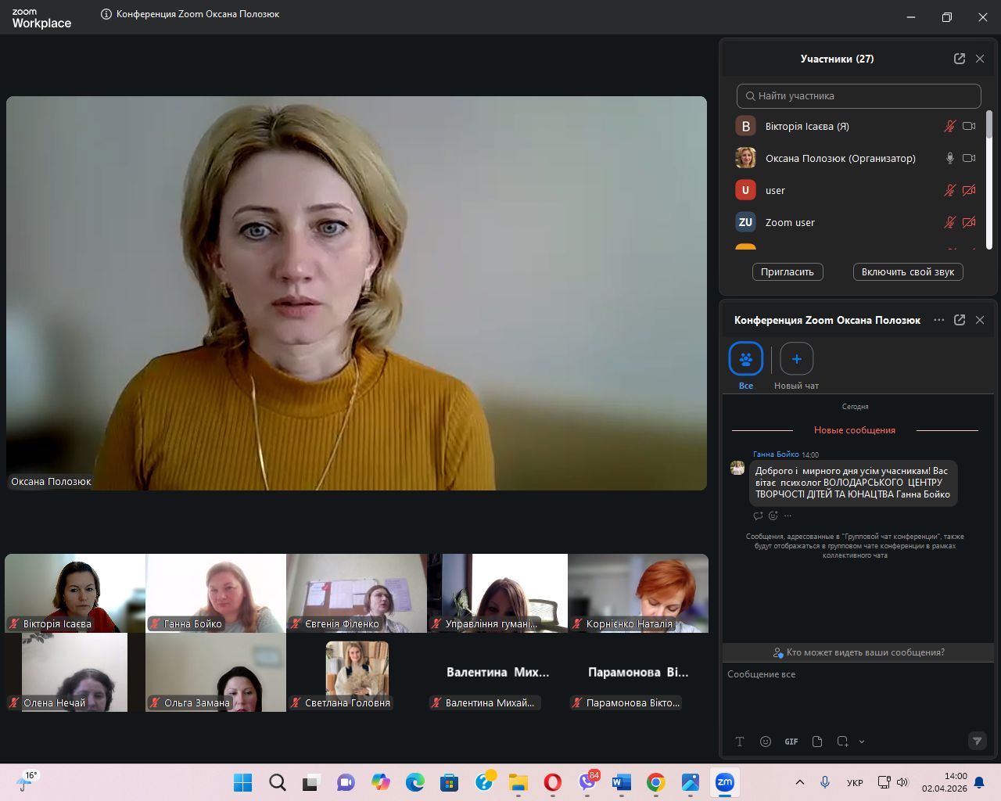Select the Все chat tab
The image size is (1001, 801).
tap(746, 360)
